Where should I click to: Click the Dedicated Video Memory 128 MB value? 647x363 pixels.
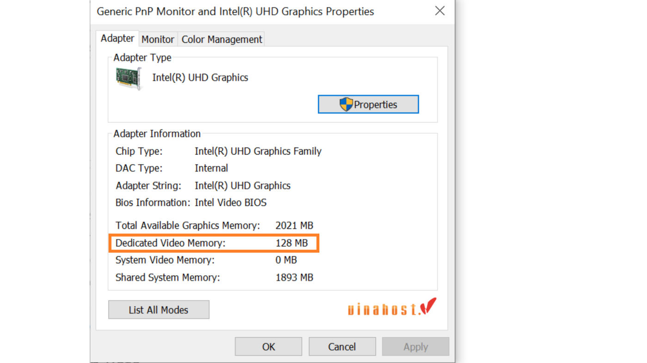point(292,243)
